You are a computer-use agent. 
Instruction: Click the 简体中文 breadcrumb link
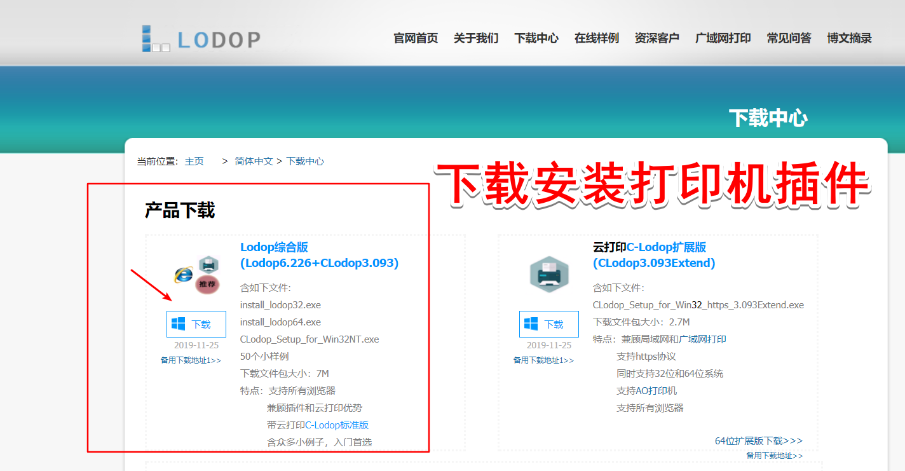pos(254,161)
